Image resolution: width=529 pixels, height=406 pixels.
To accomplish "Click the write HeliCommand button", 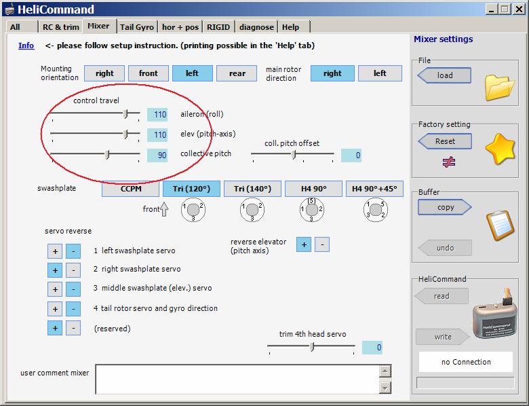I will pyautogui.click(x=443, y=337).
